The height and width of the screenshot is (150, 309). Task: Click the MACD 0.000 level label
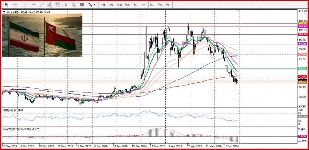[303, 136]
